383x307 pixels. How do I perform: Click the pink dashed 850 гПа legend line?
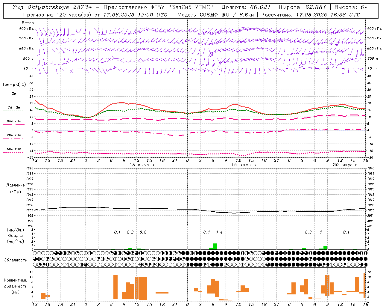[14, 125]
